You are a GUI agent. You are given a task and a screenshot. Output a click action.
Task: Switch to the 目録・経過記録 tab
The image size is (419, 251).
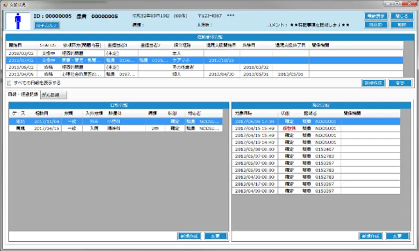pos(23,95)
